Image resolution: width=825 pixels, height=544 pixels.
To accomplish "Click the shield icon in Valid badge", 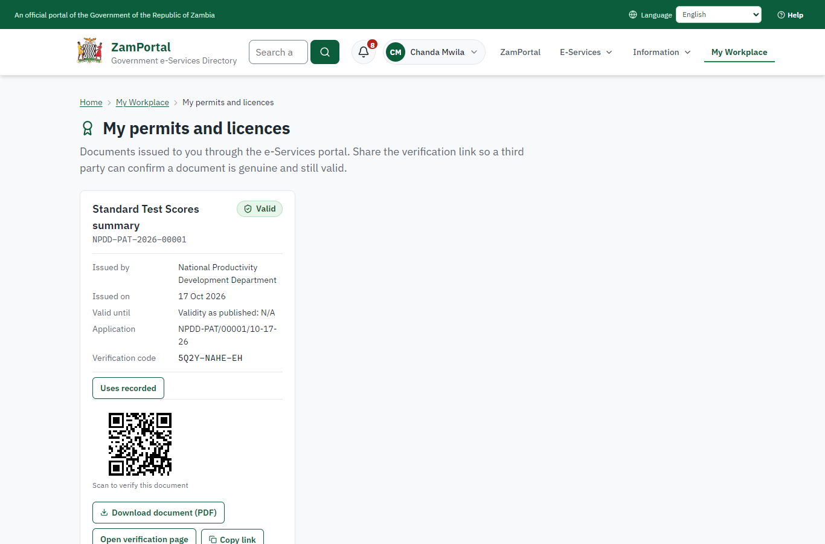I will click(x=248, y=209).
